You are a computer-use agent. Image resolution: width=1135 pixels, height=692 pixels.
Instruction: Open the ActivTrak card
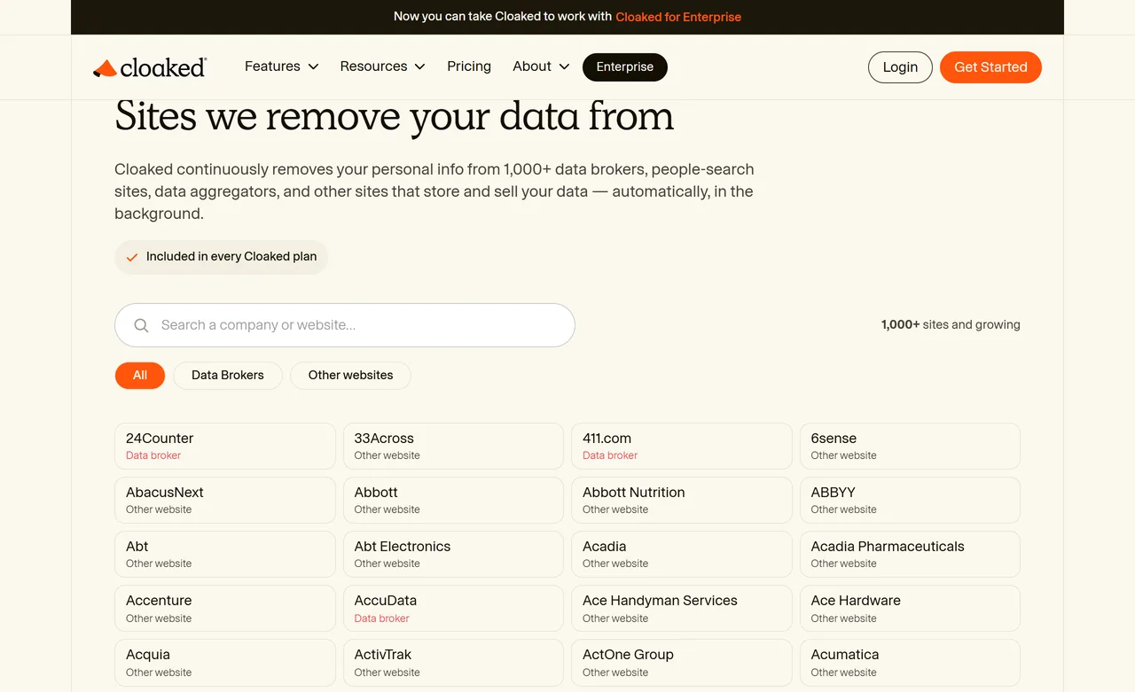point(453,662)
